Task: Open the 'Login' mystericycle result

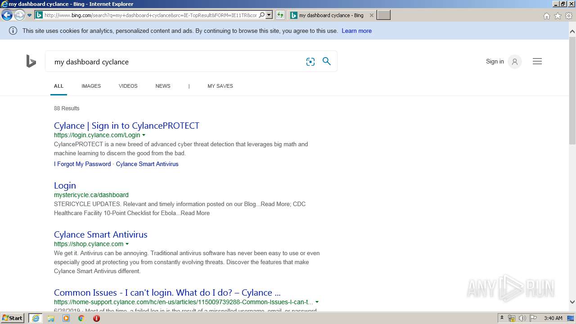Action: [x=65, y=185]
